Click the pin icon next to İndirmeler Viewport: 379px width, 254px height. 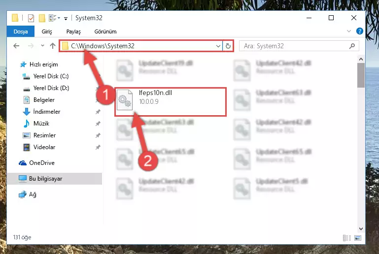[x=98, y=112]
